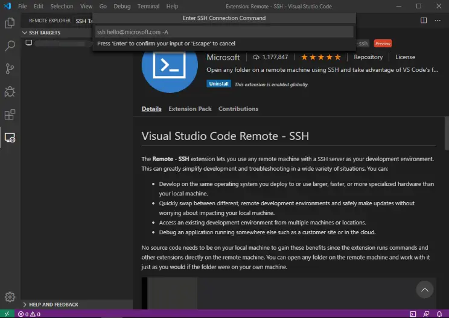Click the 'Visual Studio Code Remote - SSH' heading
The height and width of the screenshot is (318, 449).
[x=225, y=136]
